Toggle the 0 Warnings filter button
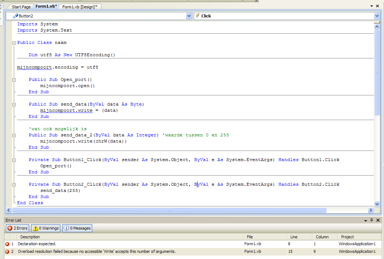Image resolution: width=384 pixels, height=259 pixels. point(45,228)
